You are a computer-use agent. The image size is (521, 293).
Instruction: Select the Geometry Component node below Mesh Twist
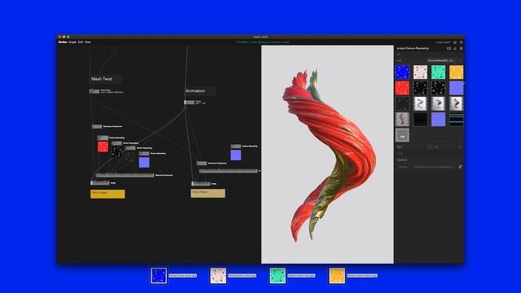click(x=97, y=127)
